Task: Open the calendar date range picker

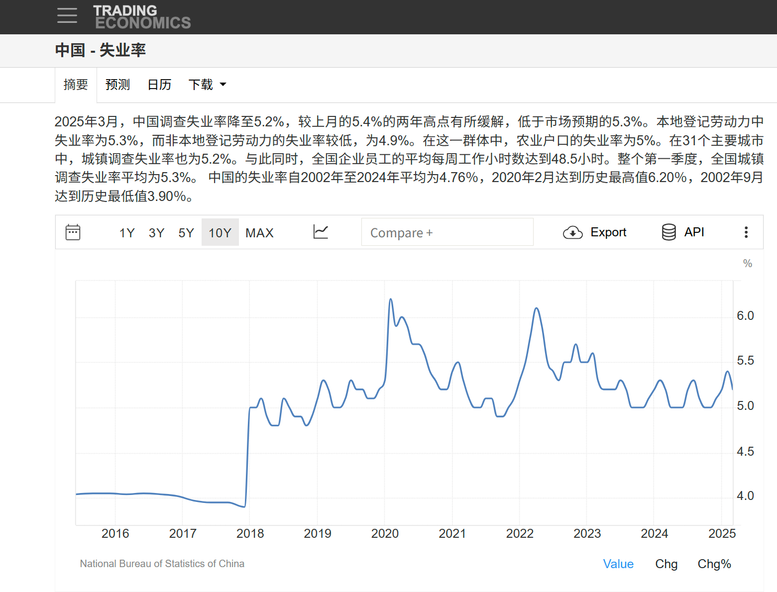Action: (73, 232)
